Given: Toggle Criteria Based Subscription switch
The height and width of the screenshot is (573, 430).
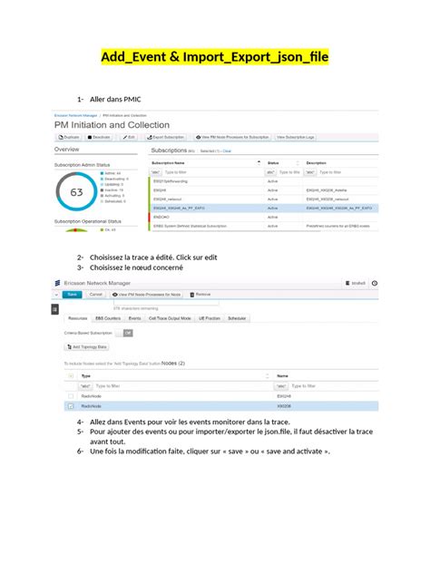Looking at the screenshot, I should 124,333.
